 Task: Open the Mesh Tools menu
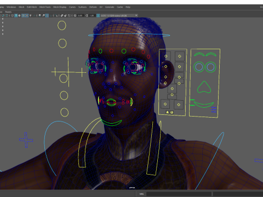tap(45, 7)
